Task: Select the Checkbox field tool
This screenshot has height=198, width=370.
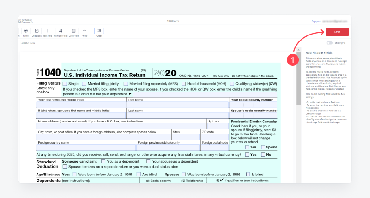Action: pos(37,31)
